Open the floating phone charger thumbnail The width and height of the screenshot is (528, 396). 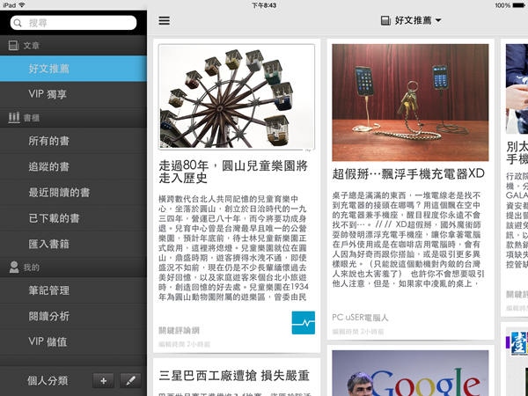pyautogui.click(x=410, y=102)
